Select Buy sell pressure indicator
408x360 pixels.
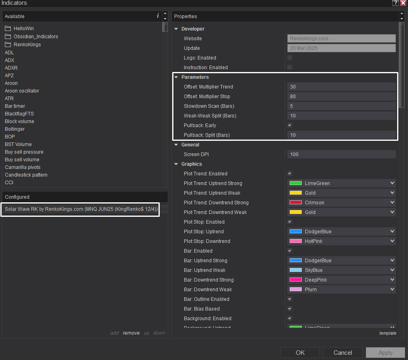24,152
